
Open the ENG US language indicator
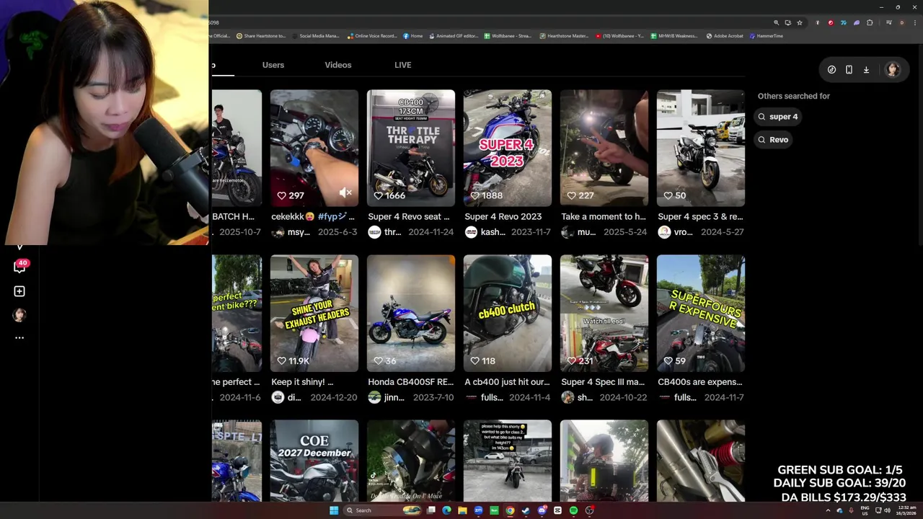[865, 510]
